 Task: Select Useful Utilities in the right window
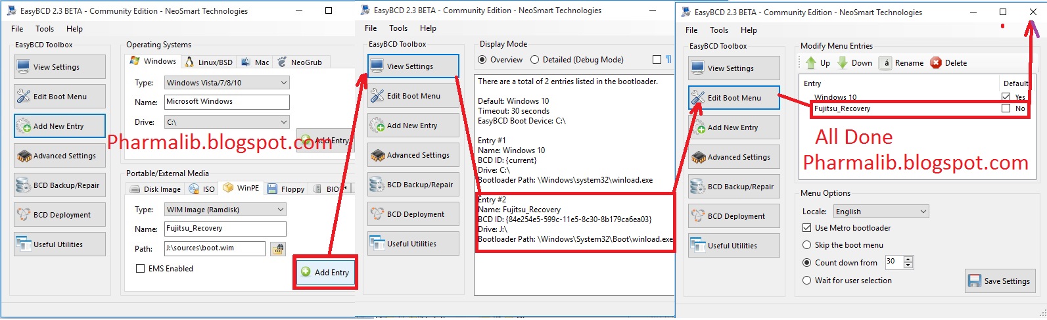point(734,246)
